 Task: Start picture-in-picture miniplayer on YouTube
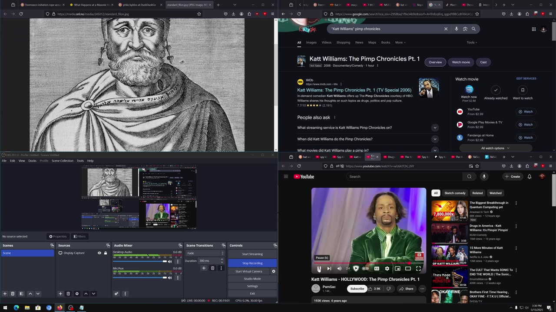(397, 269)
